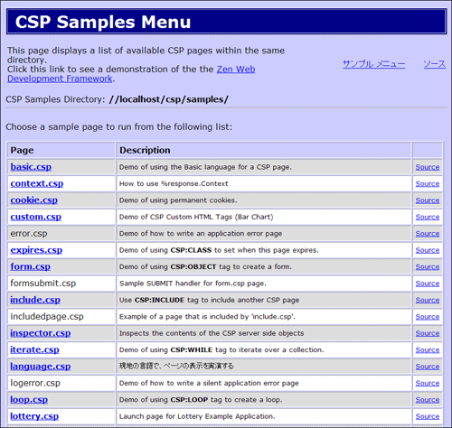
Task: View Source for language.csp
Action: coord(428,367)
